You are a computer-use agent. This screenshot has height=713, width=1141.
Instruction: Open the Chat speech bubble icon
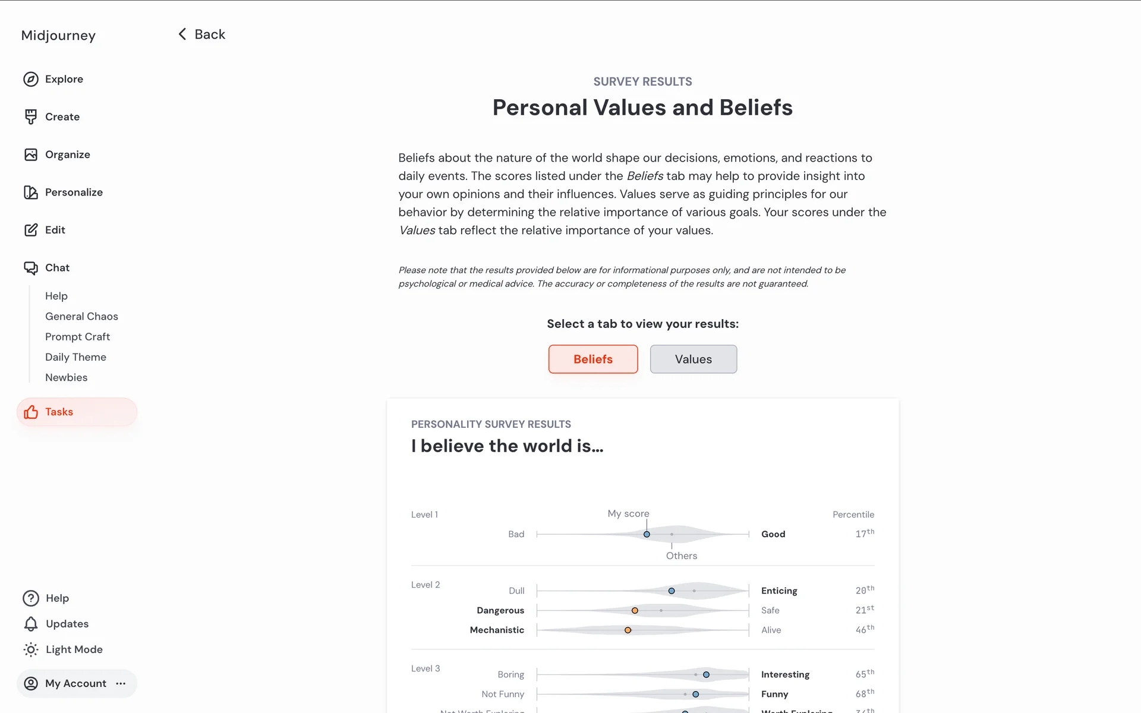tap(31, 268)
